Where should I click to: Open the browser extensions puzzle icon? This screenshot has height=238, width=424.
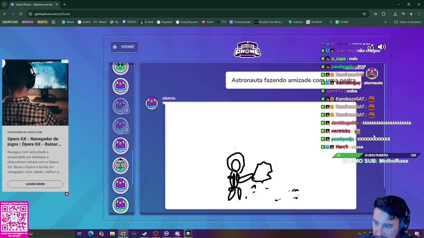[384, 14]
